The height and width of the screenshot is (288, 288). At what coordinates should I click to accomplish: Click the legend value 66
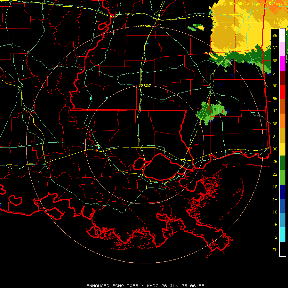275,35
